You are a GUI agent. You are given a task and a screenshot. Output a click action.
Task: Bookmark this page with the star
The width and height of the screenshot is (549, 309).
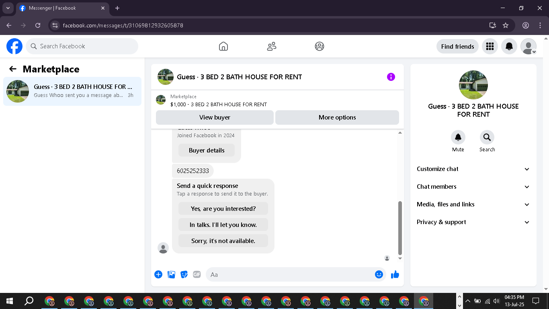coord(506,25)
